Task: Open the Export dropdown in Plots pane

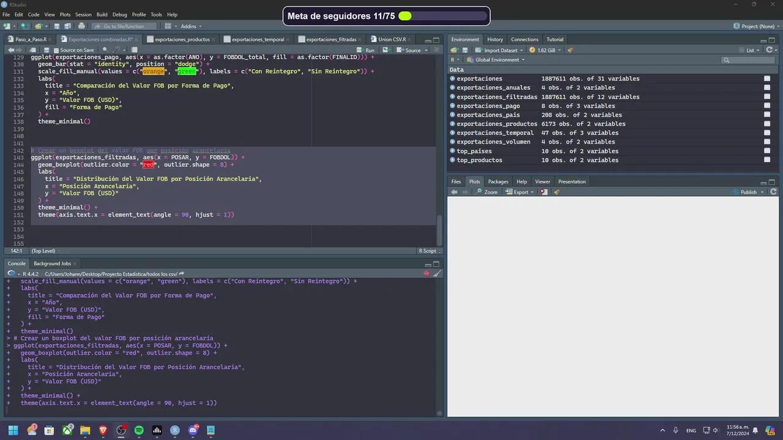Action: tap(520, 192)
